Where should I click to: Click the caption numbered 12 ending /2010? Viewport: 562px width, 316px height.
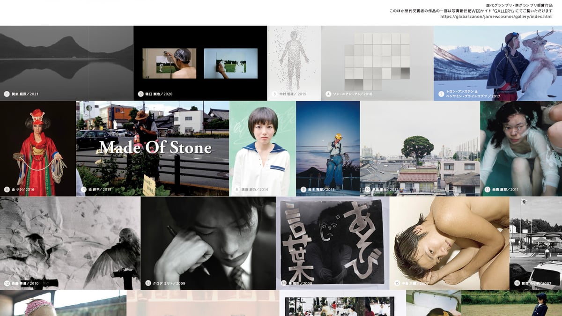point(21,283)
